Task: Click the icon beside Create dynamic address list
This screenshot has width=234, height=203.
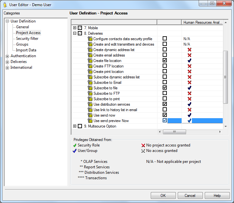Action: [90, 50]
